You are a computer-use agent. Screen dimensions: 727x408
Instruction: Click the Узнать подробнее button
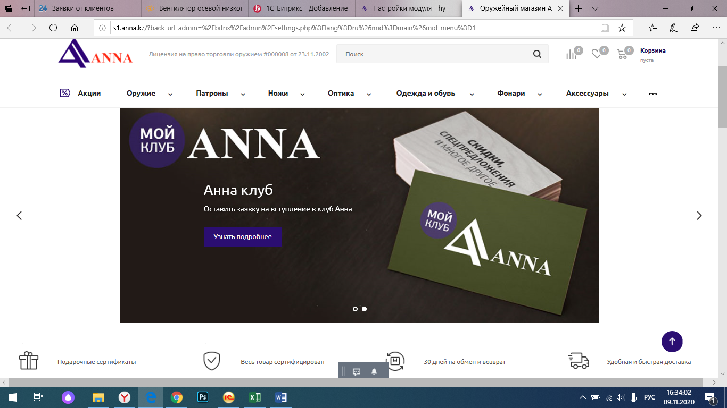coord(243,237)
